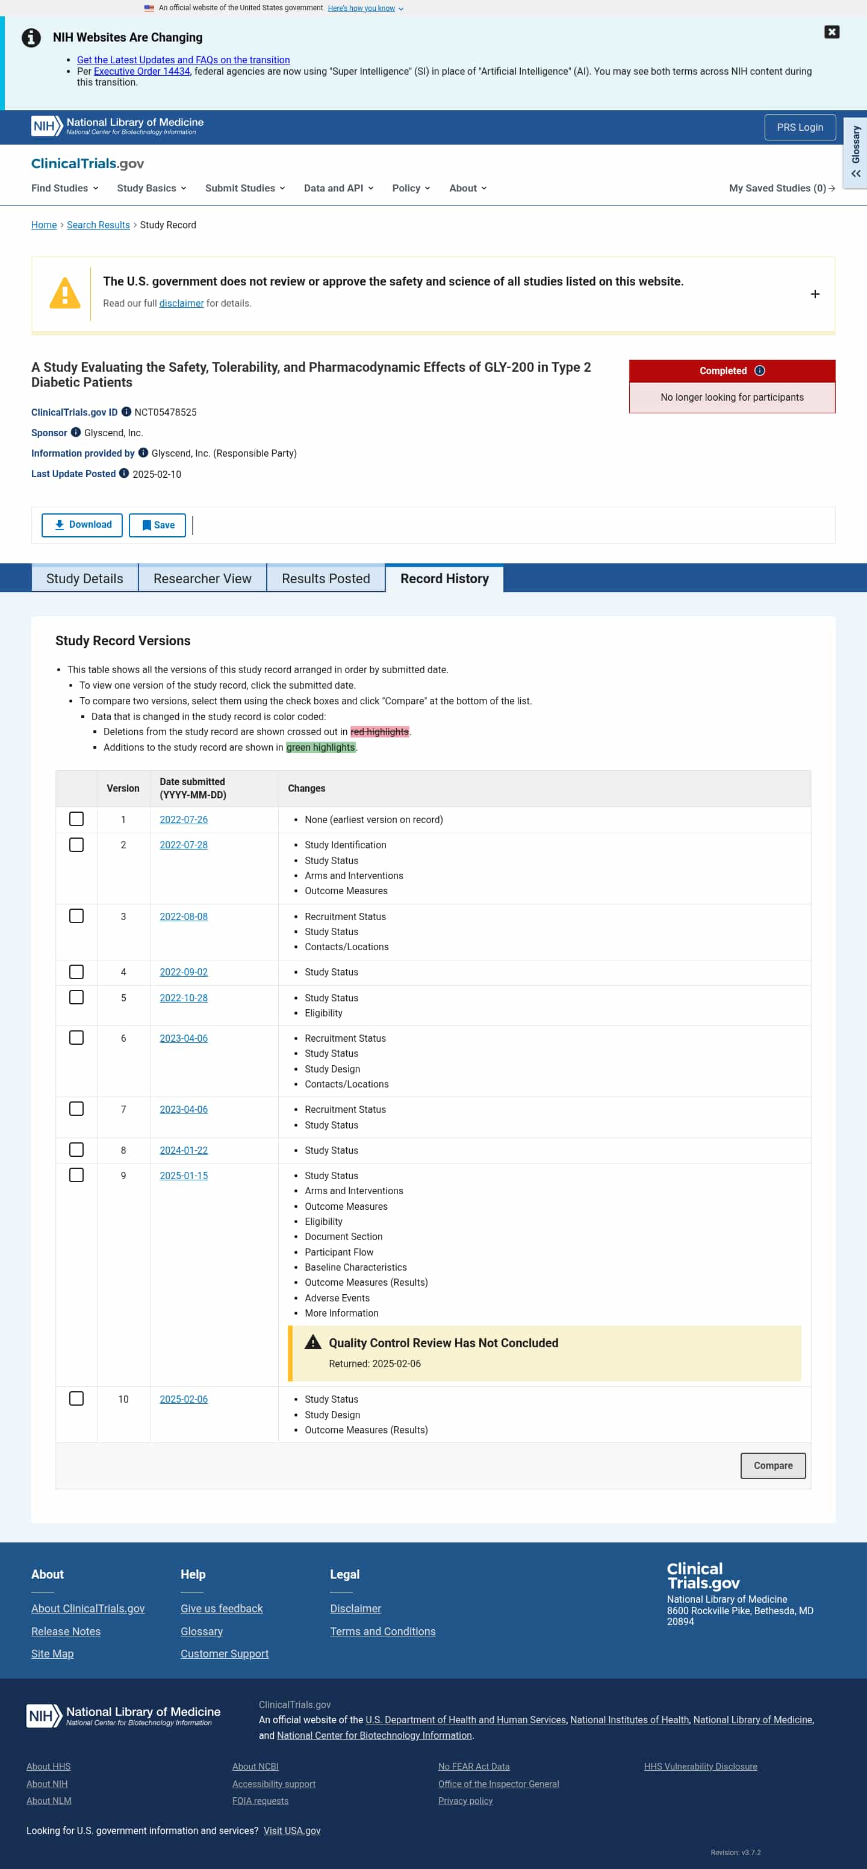
Task: Click the info icon next to Last Update Posted
Action: pyautogui.click(x=124, y=473)
